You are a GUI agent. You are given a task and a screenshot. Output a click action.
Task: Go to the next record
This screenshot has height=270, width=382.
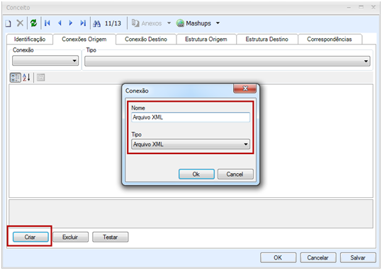[x=71, y=23]
